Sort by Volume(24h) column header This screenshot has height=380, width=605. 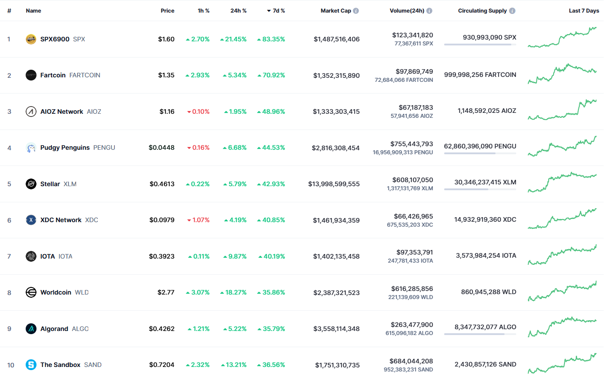tap(407, 11)
